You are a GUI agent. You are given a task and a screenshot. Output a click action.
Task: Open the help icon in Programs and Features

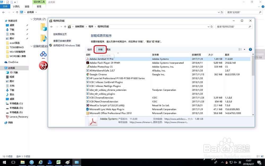(x=250, y=49)
